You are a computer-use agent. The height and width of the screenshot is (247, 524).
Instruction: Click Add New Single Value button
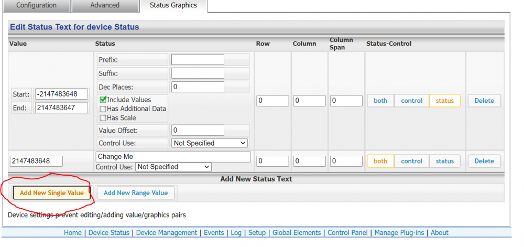51,192
